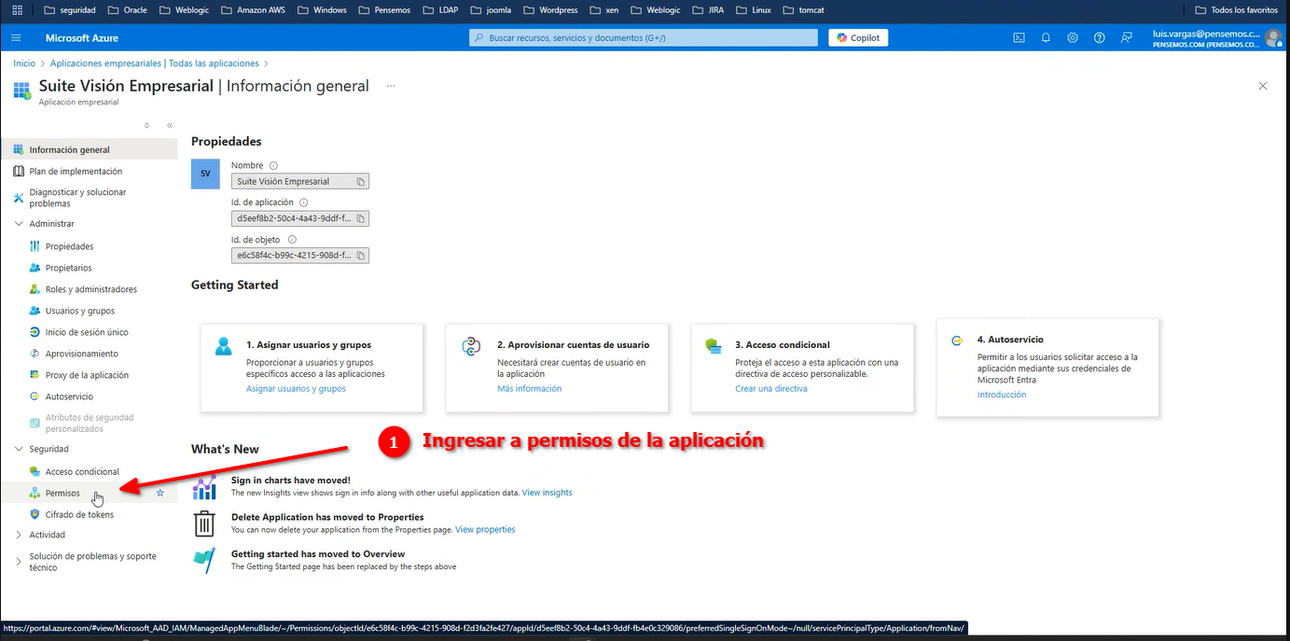Copy the Nombre field value

tap(362, 182)
